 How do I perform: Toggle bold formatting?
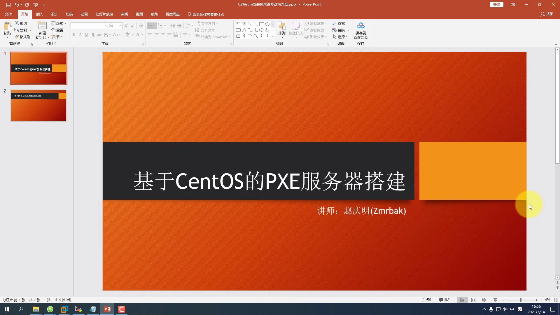pos(73,35)
